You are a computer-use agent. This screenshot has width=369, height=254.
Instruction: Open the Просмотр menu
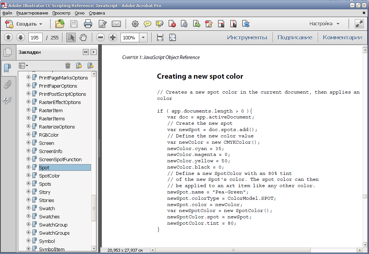click(x=61, y=13)
